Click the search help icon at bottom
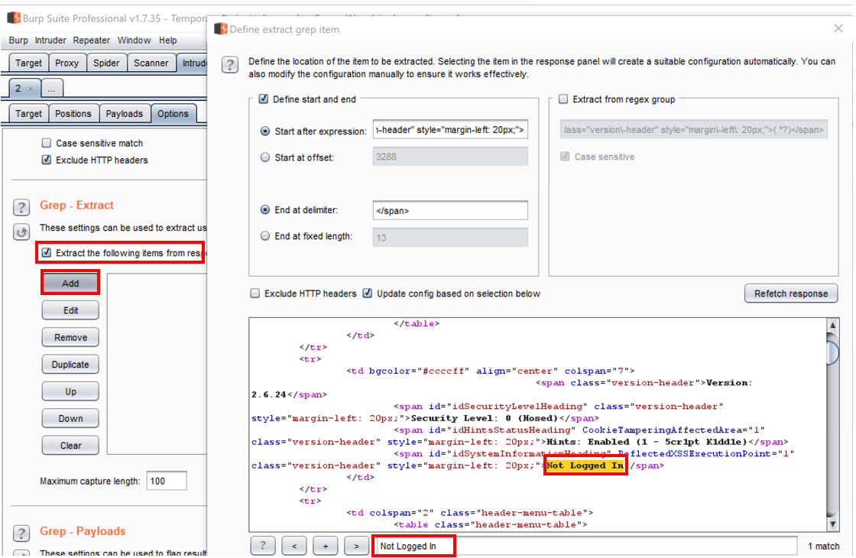 point(262,546)
